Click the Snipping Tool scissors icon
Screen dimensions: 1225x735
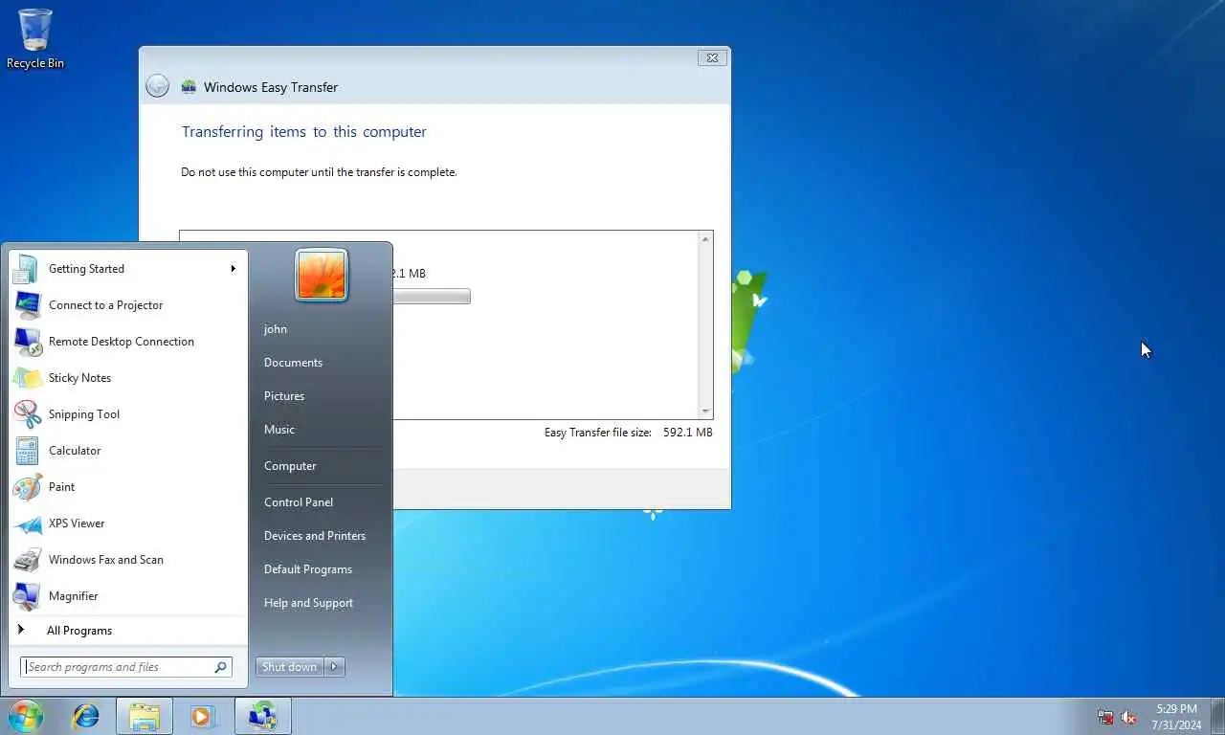point(26,414)
